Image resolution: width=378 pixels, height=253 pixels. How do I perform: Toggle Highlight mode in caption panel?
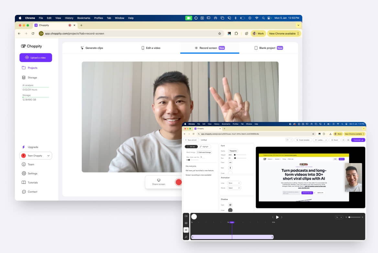pyautogui.click(x=205, y=147)
